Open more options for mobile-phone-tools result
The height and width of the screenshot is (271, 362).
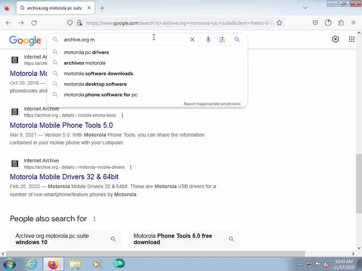tap(122, 115)
